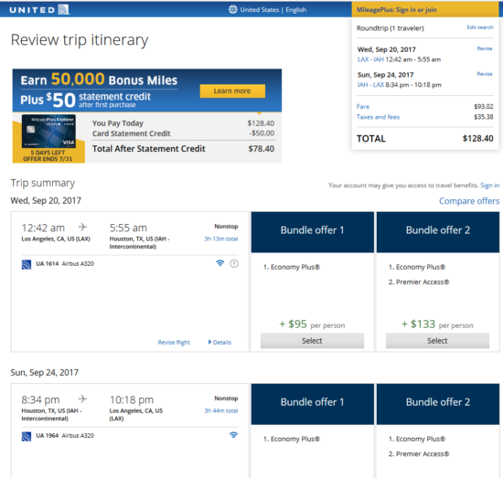This screenshot has height=478, width=503.
Task: Click Bundle offer 1 header for the Sep 24 flight
Action: pos(313,404)
